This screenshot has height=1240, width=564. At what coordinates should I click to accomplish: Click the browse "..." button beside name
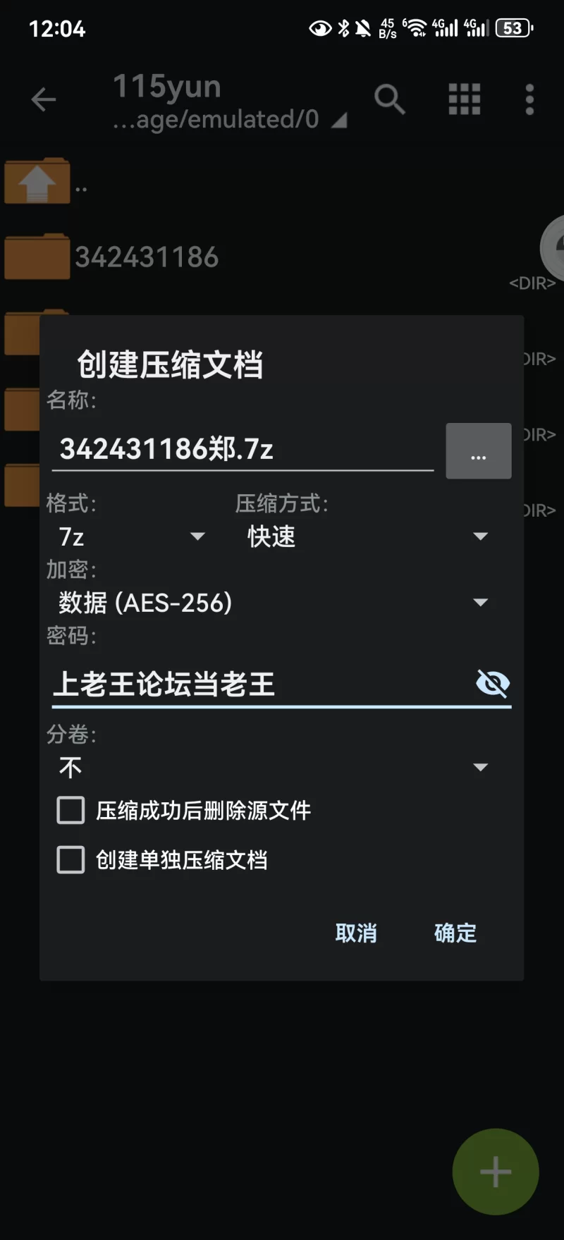(x=479, y=451)
